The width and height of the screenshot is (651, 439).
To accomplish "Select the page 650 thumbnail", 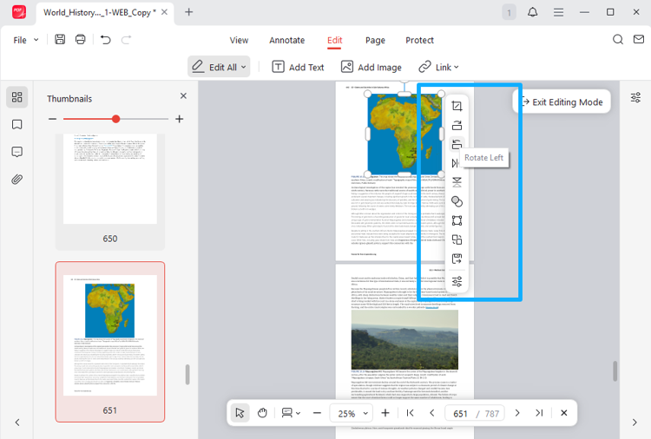I will point(110,191).
